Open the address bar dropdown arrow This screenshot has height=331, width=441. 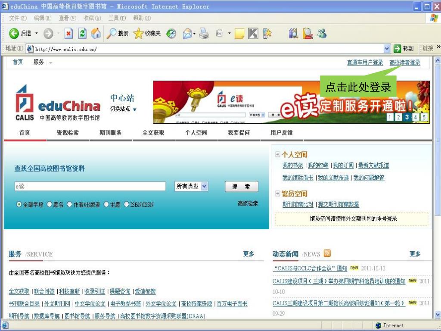point(387,49)
